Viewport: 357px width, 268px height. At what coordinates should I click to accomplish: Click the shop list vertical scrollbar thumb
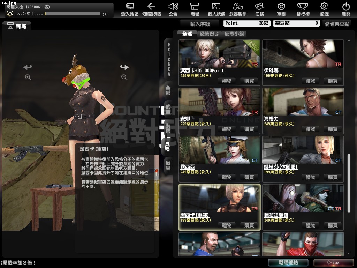coord(349,184)
